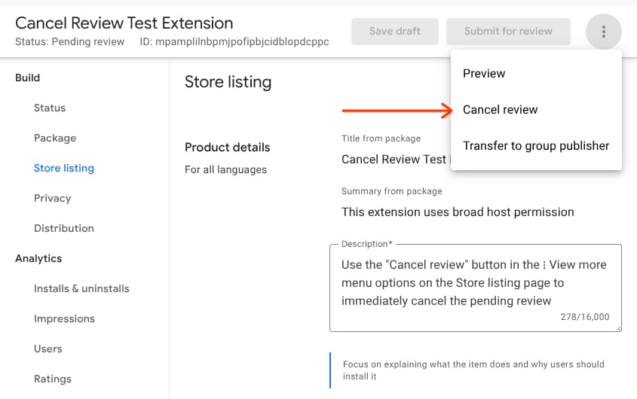Click the Analytics section heading
637x399 pixels.
[x=38, y=259]
